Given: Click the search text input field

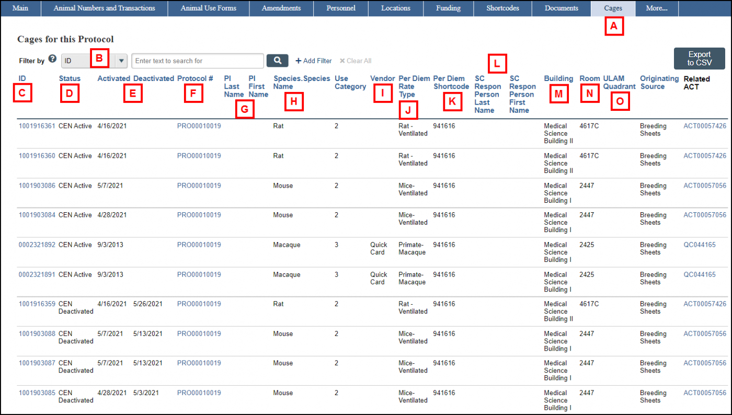Looking at the screenshot, I should click(198, 61).
